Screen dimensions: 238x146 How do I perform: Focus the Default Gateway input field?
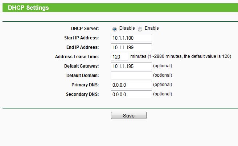(x=131, y=66)
